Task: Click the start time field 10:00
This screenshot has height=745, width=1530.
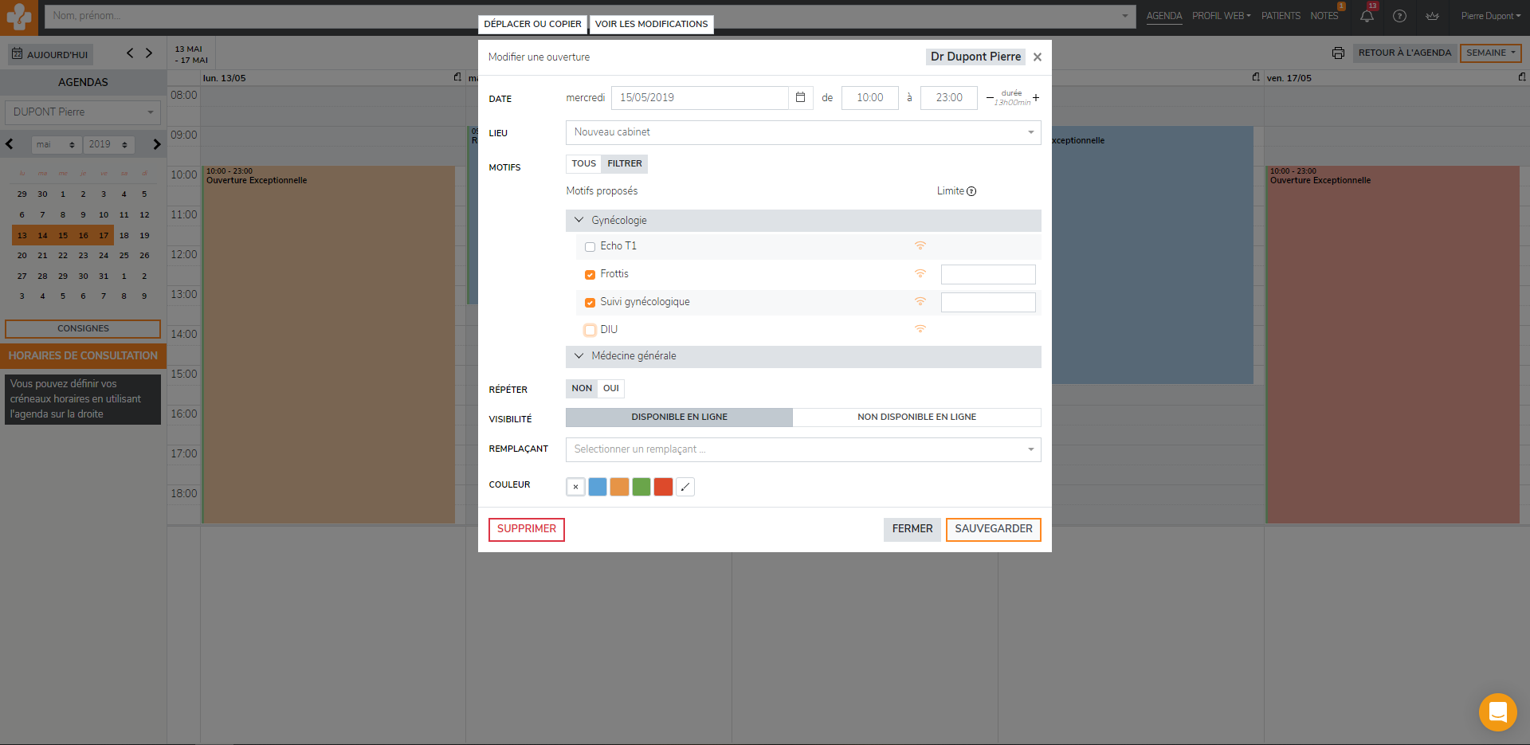Action: click(869, 98)
